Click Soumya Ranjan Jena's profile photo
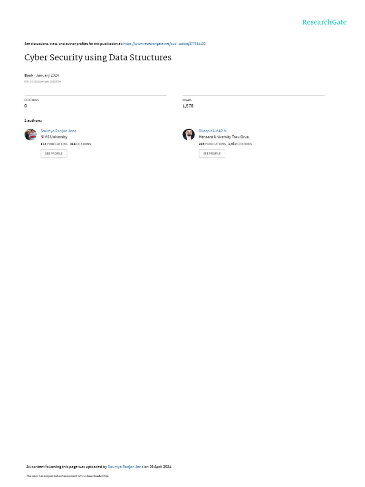 click(30, 135)
